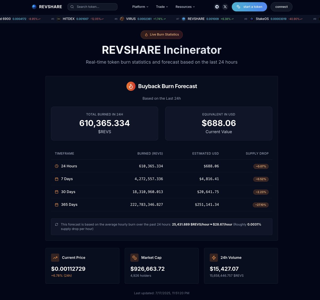
Task: Click the $20,641.75 estimated USD value
Action: 208,192
